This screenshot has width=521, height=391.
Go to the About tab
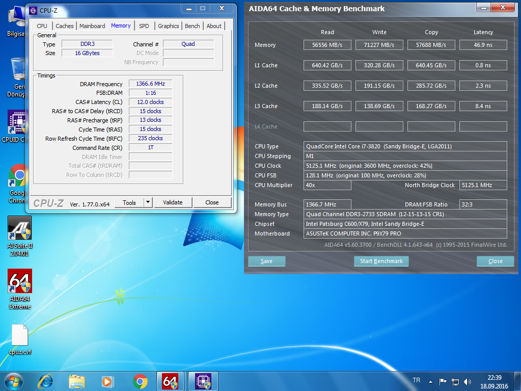[214, 26]
